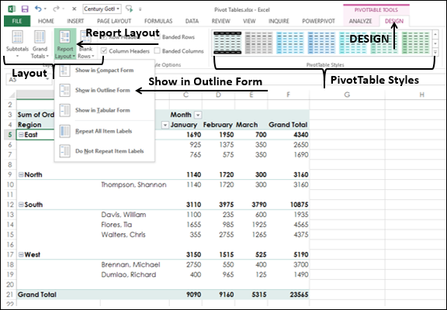Choose Repeat All Item Labels icon
Viewport: 447px width, 310px height.
(64, 131)
